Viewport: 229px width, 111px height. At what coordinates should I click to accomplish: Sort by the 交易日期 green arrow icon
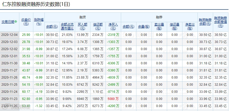tap(16, 22)
